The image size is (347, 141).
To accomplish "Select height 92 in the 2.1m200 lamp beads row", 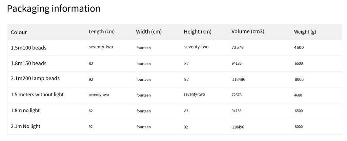I will tap(186, 79).
